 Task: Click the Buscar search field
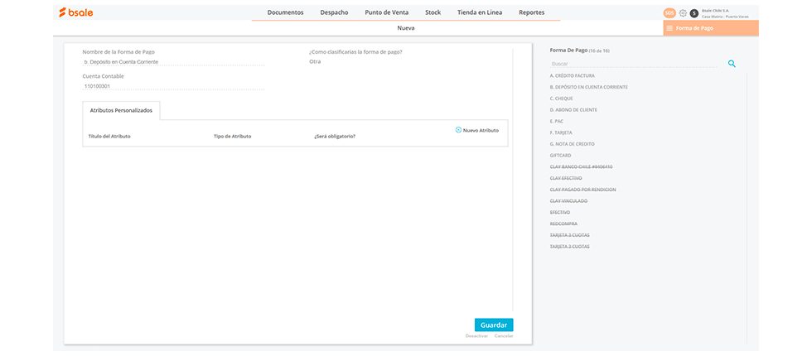pos(634,64)
